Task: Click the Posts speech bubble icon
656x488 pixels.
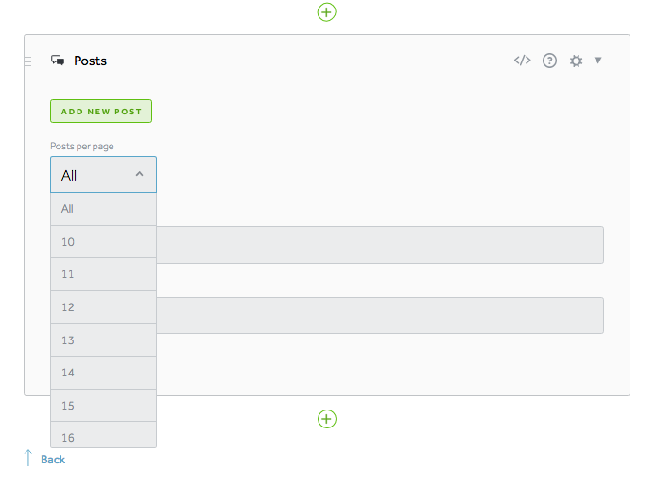Action: (58, 61)
